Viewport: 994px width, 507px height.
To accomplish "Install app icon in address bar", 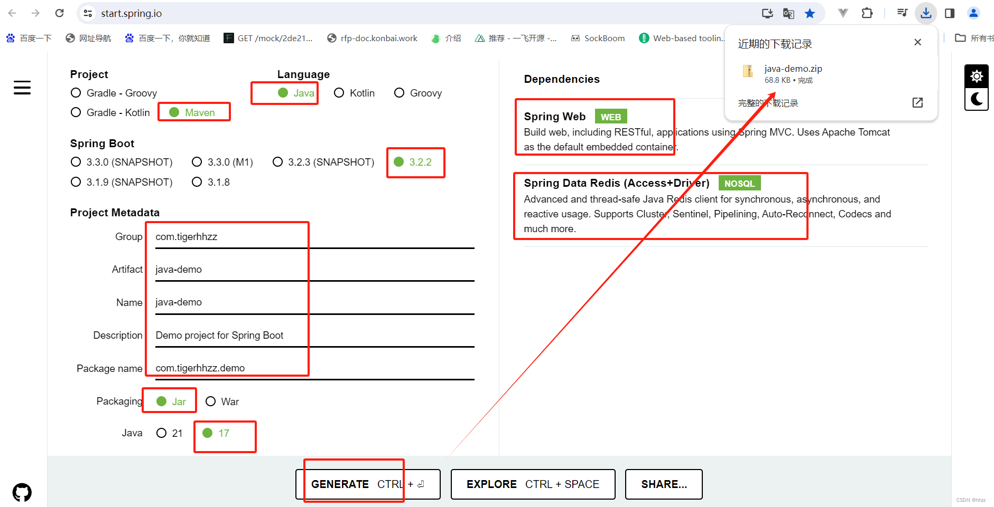I will (x=767, y=13).
